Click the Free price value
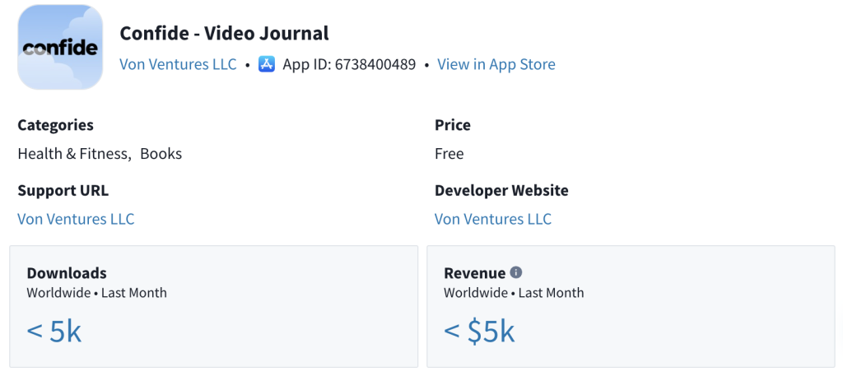843x376 pixels. click(449, 154)
